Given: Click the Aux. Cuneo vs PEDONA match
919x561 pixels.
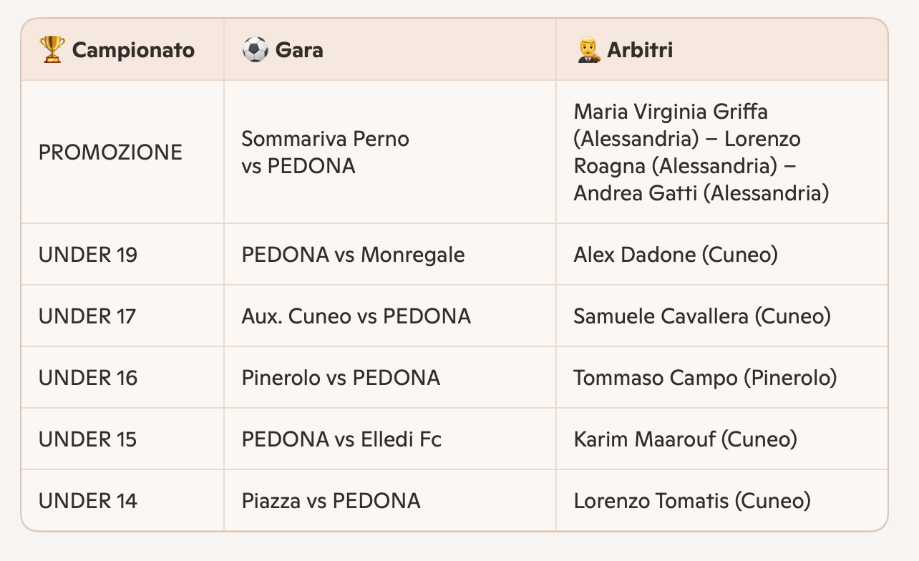Looking at the screenshot, I should tap(356, 316).
